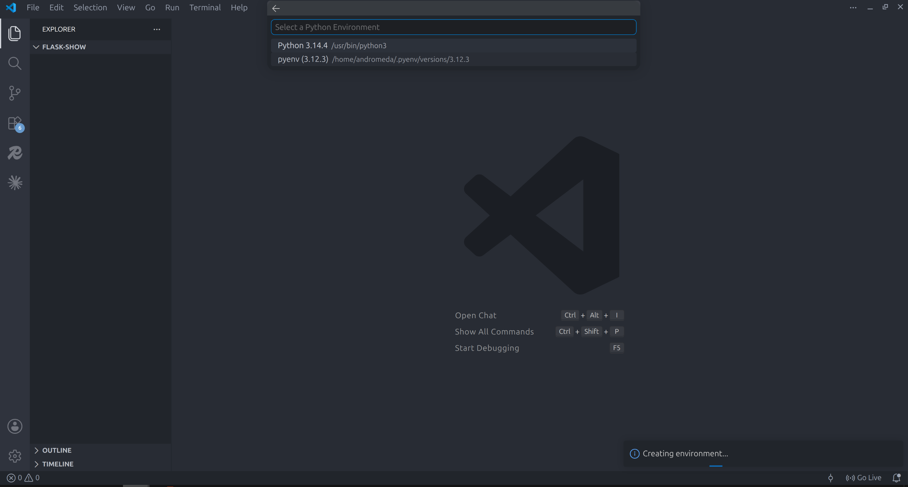Open the Manage gear icon

(15, 456)
